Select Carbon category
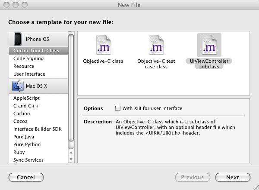Viewport: 259px width, 190px height. 38,113
